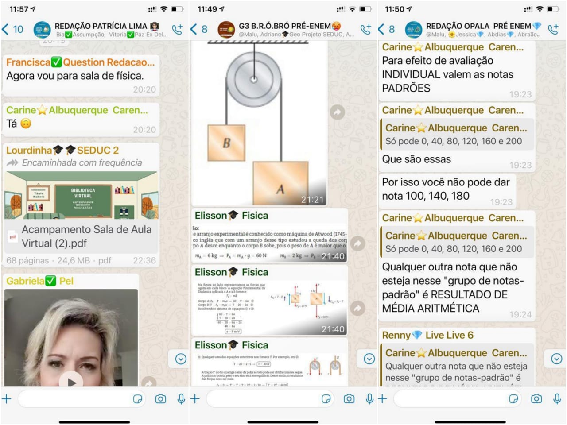Image resolution: width=567 pixels, height=425 pixels.
Task: Tap sender name Gabriela Pel
Action: pyautogui.click(x=40, y=281)
